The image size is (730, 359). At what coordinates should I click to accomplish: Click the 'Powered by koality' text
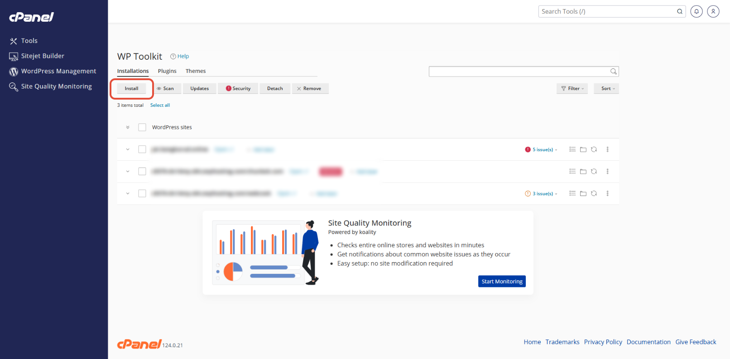click(352, 232)
